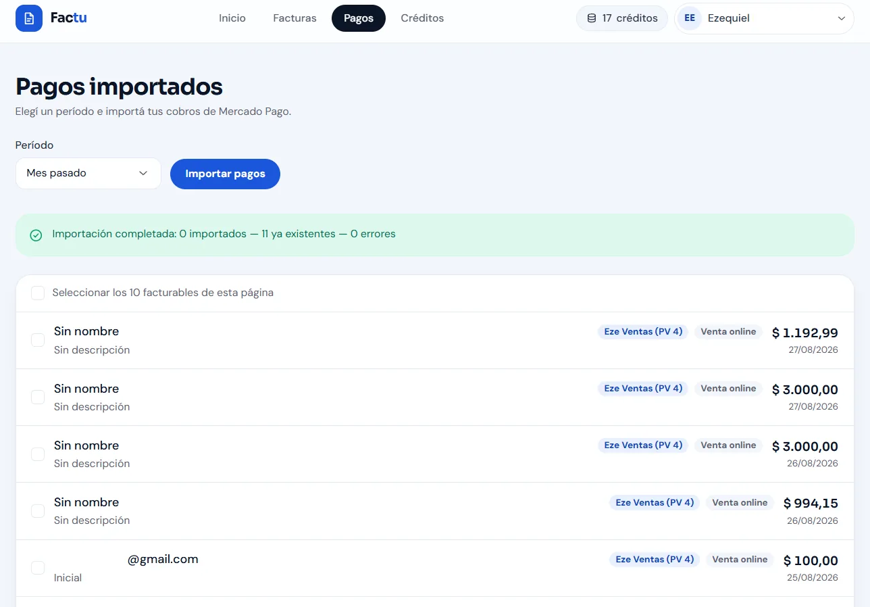870x607 pixels.
Task: Open the Período dropdown showing Mes pasado
Action: coord(88,173)
